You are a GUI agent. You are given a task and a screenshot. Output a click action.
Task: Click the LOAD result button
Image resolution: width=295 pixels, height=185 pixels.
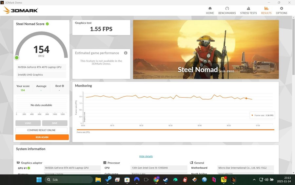coord(28,123)
